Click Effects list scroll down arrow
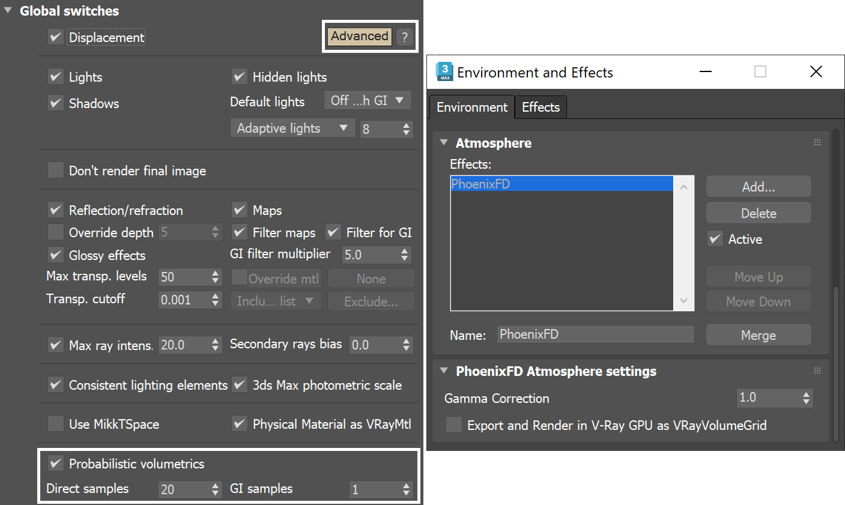845x505 pixels. pos(683,301)
